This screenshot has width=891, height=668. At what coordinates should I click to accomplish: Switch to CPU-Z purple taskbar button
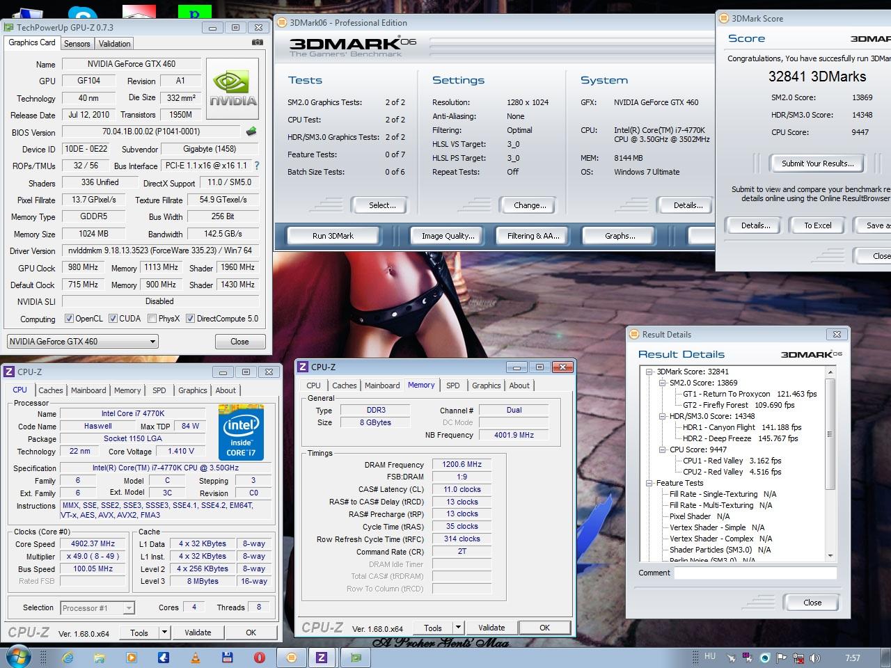tap(322, 657)
